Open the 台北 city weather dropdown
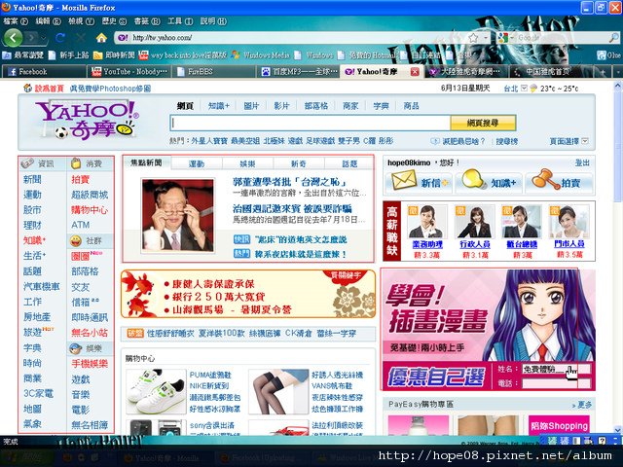Screen dimensions: 623x467 click(x=524, y=89)
